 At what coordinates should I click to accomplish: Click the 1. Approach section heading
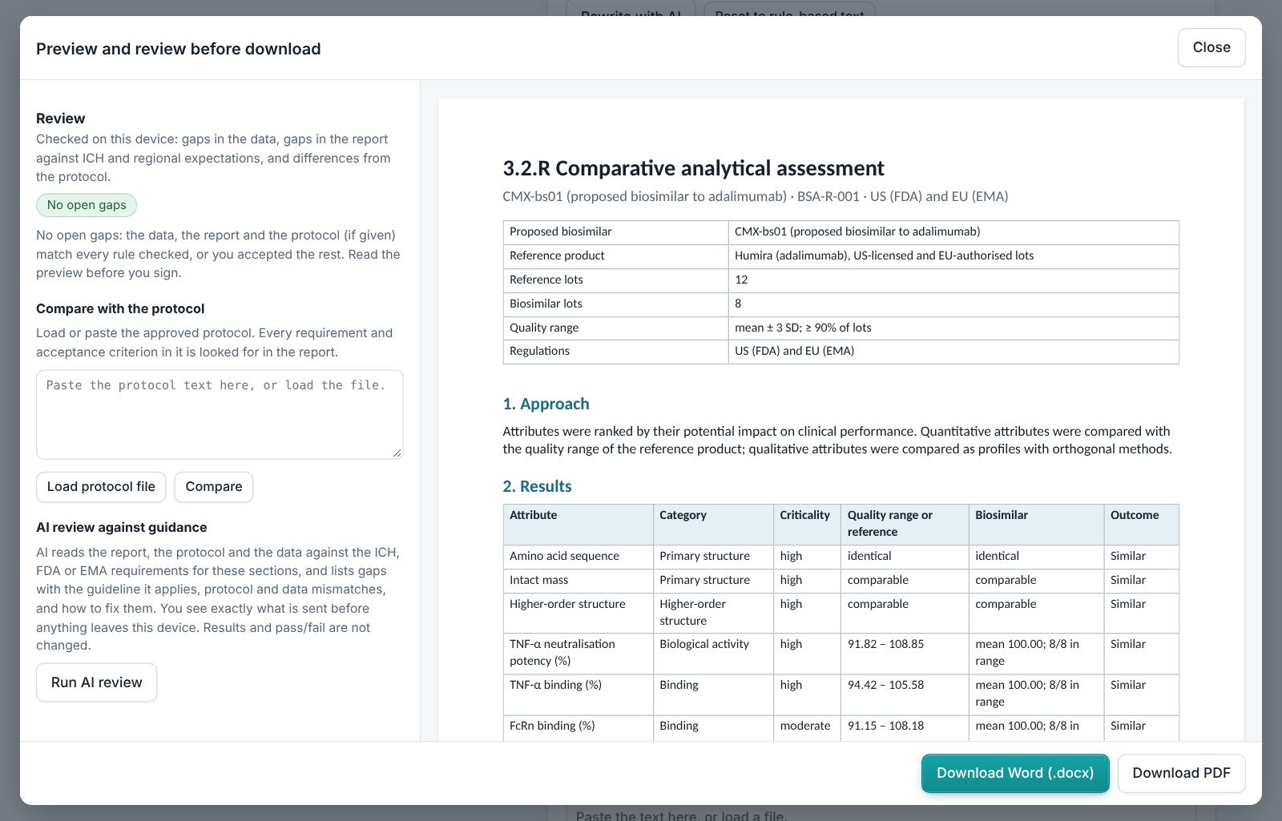pos(546,404)
